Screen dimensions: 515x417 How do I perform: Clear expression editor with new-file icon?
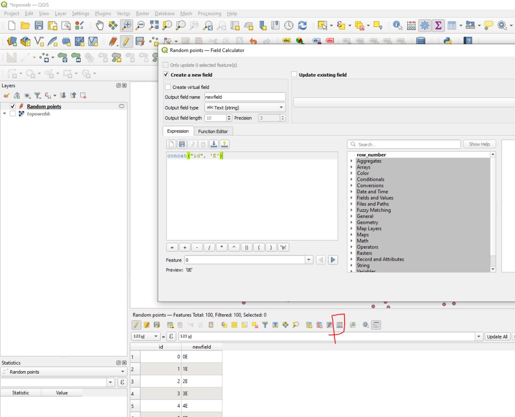[x=171, y=145]
